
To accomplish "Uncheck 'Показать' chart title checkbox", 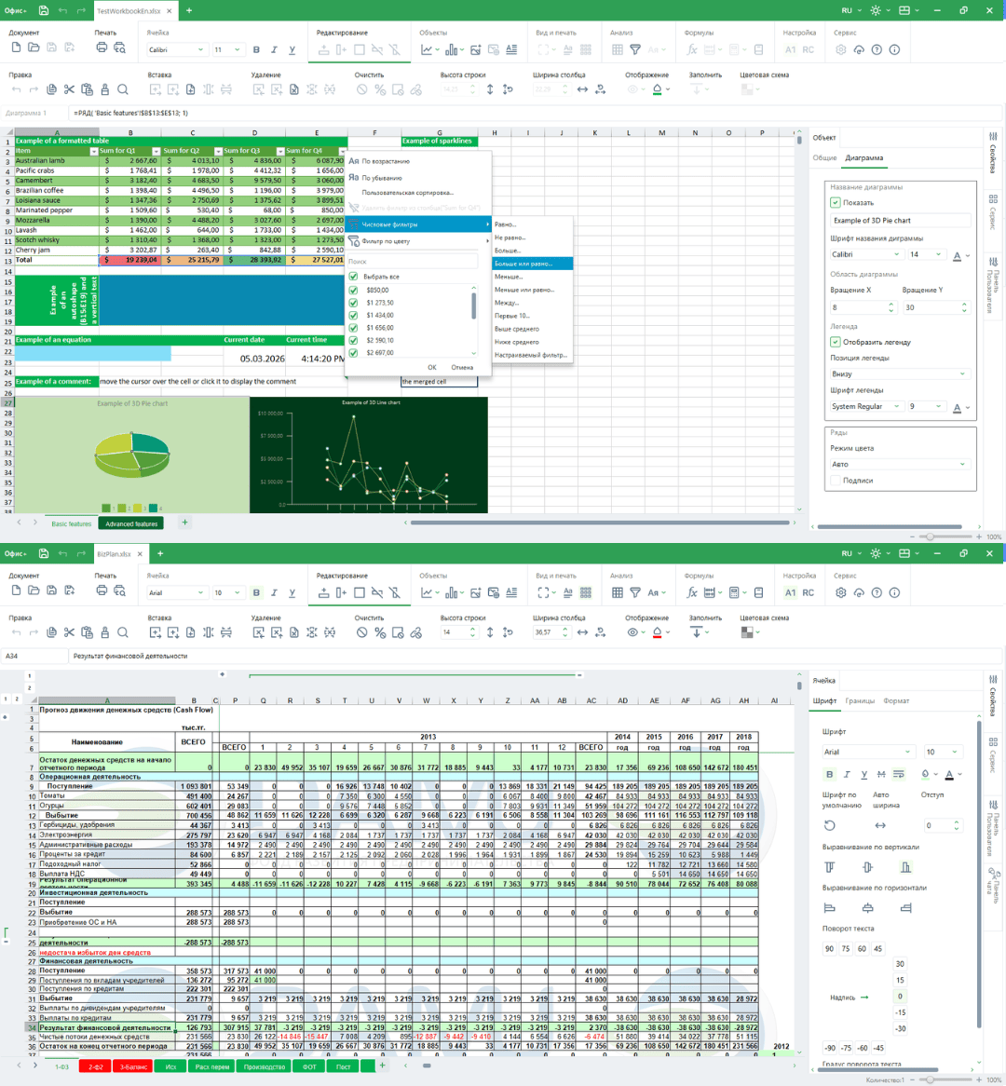I will (x=836, y=202).
